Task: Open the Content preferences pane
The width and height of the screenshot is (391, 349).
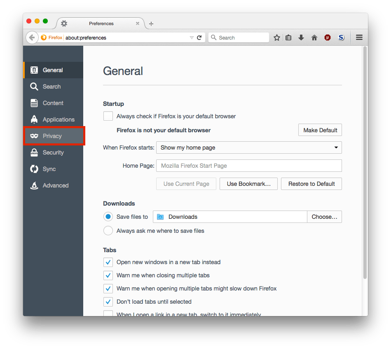Action: 53,103
